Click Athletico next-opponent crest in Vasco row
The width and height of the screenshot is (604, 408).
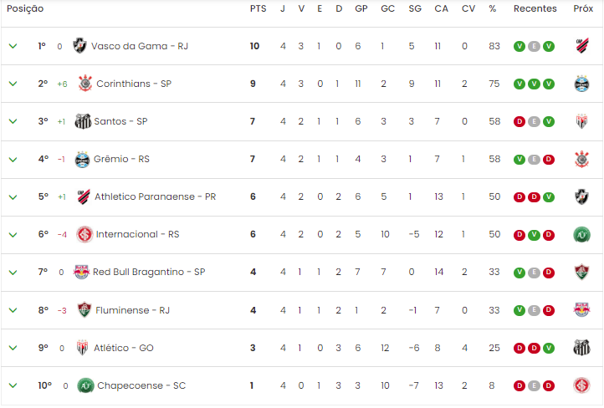pyautogui.click(x=582, y=46)
